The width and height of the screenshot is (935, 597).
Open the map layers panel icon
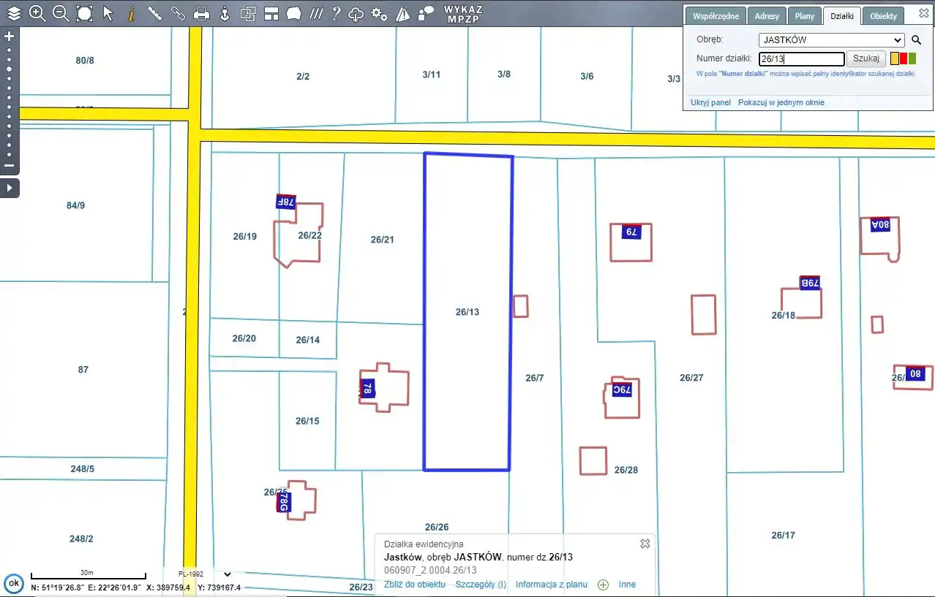[x=14, y=13]
